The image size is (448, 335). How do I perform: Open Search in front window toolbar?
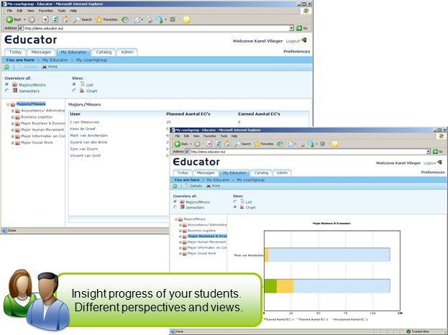coord(242,144)
